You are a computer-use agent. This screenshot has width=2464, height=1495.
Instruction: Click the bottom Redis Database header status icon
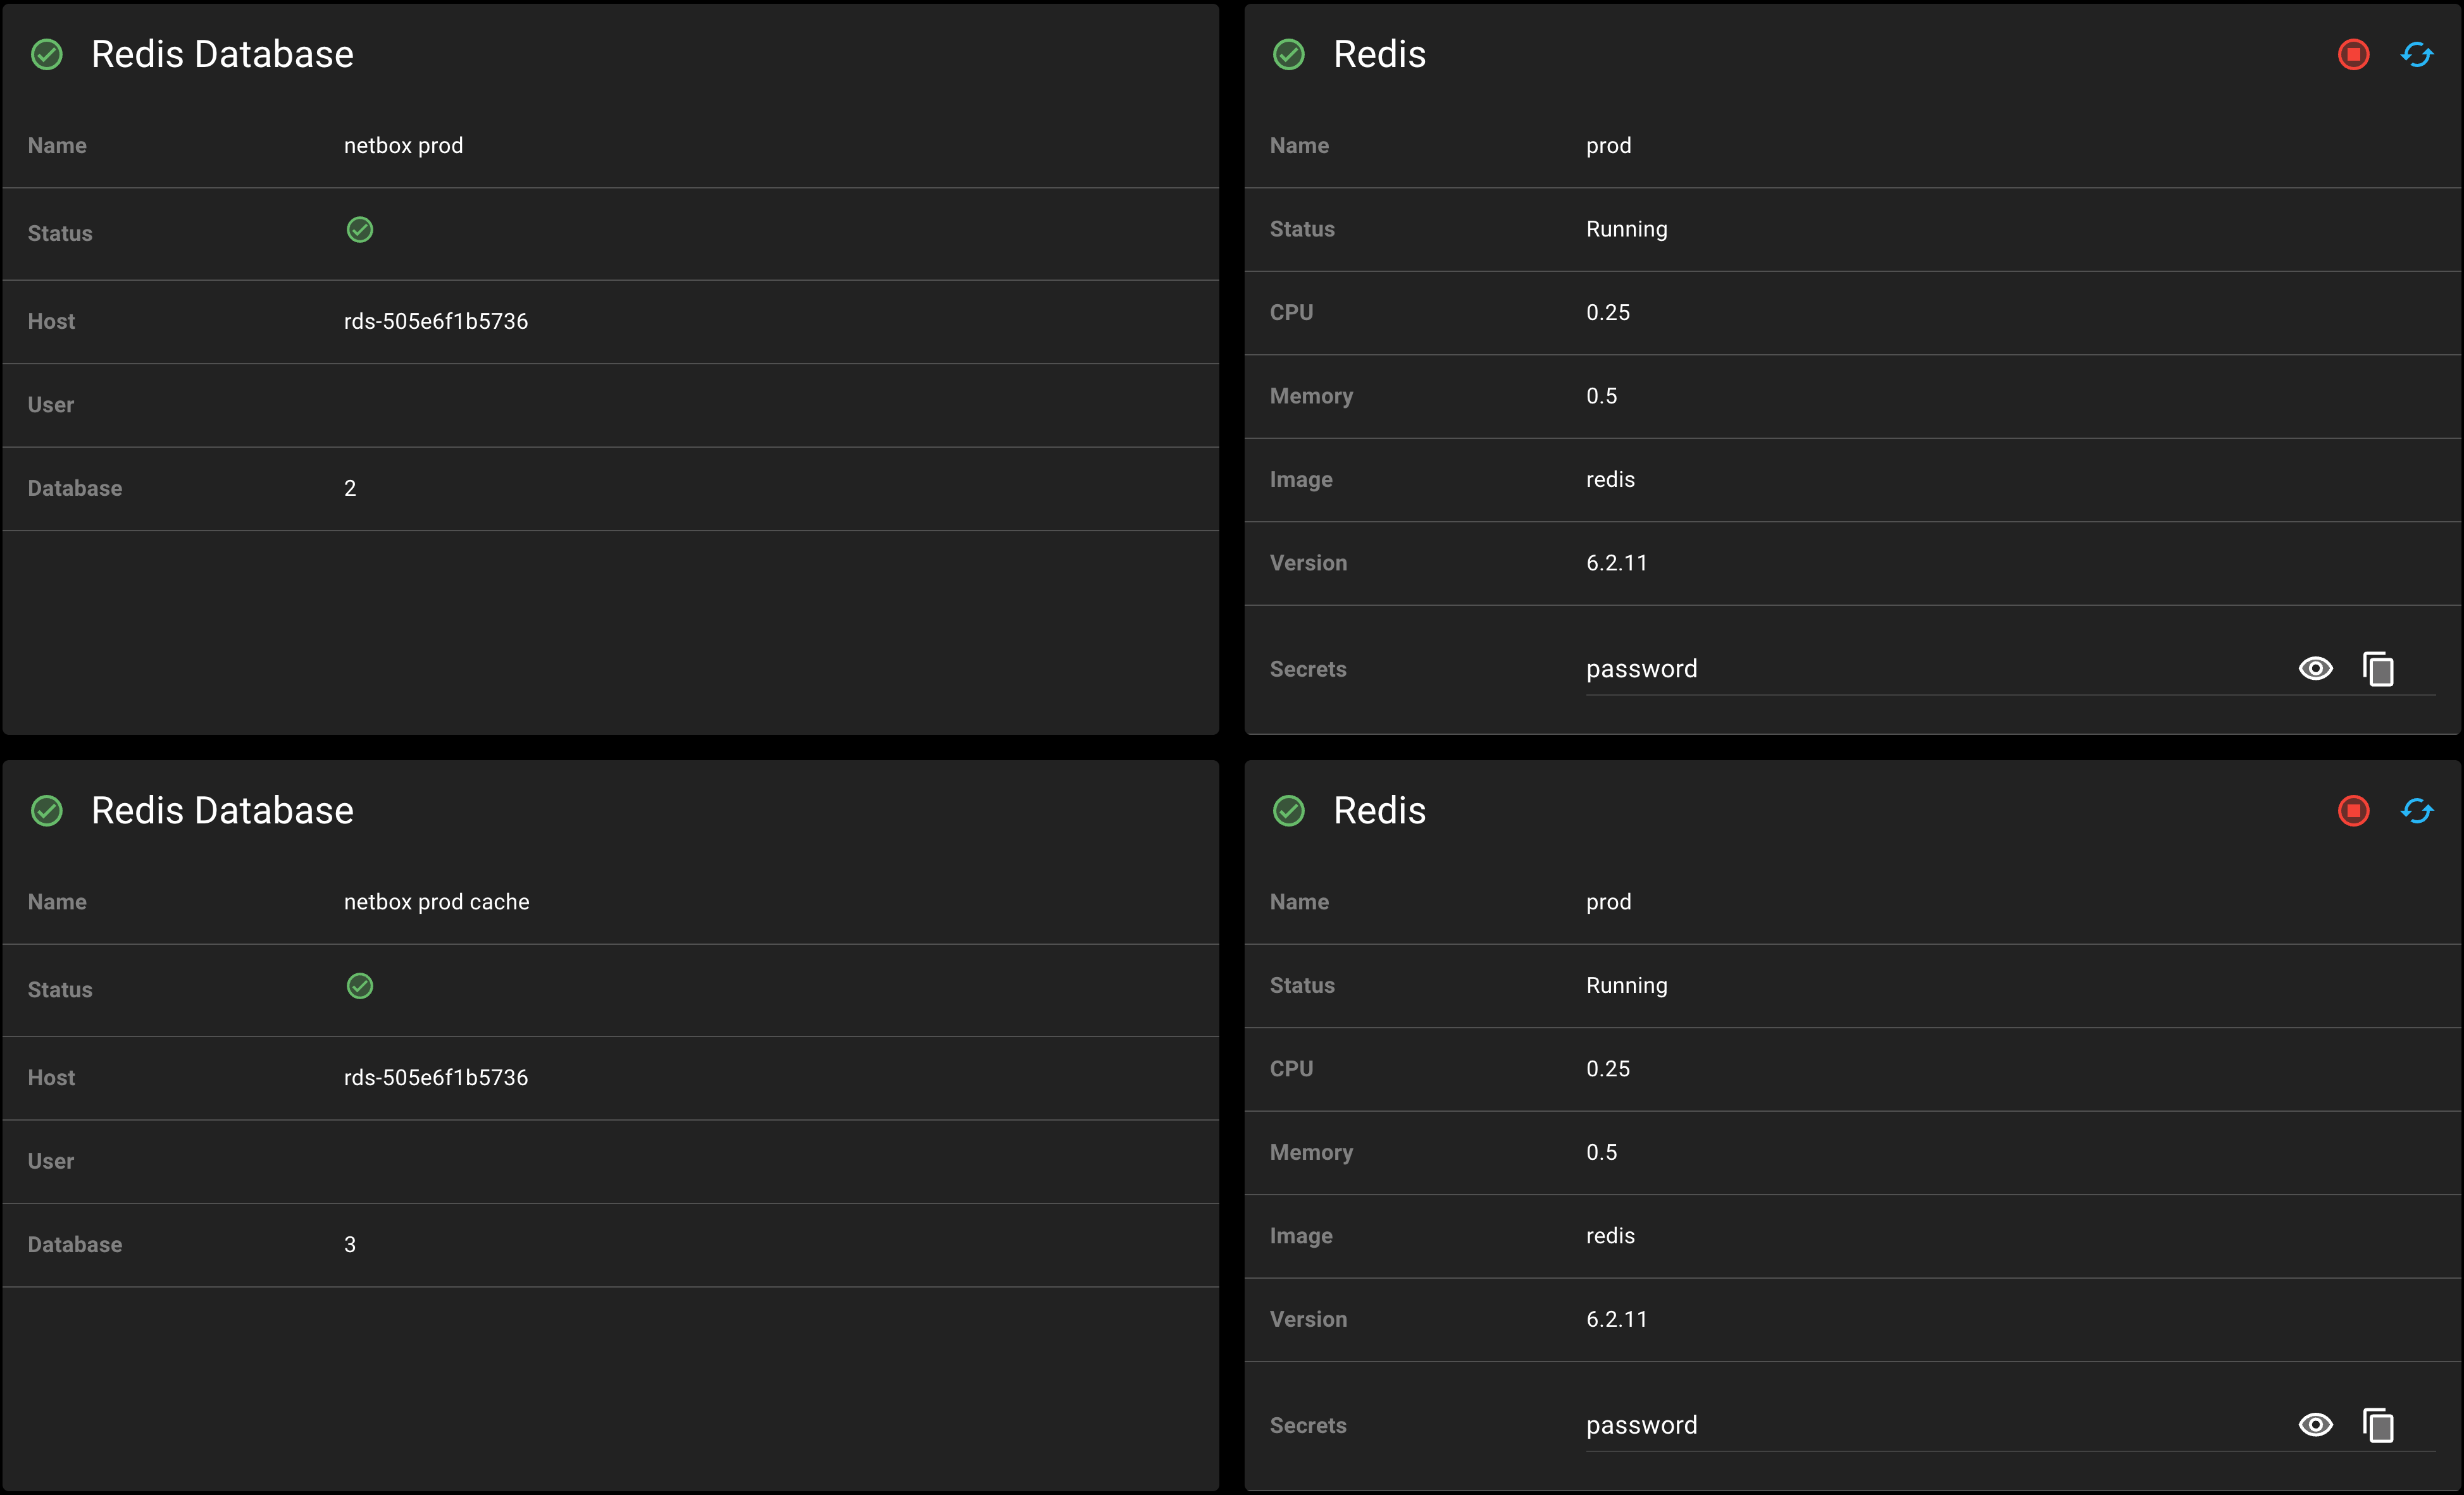point(47,811)
